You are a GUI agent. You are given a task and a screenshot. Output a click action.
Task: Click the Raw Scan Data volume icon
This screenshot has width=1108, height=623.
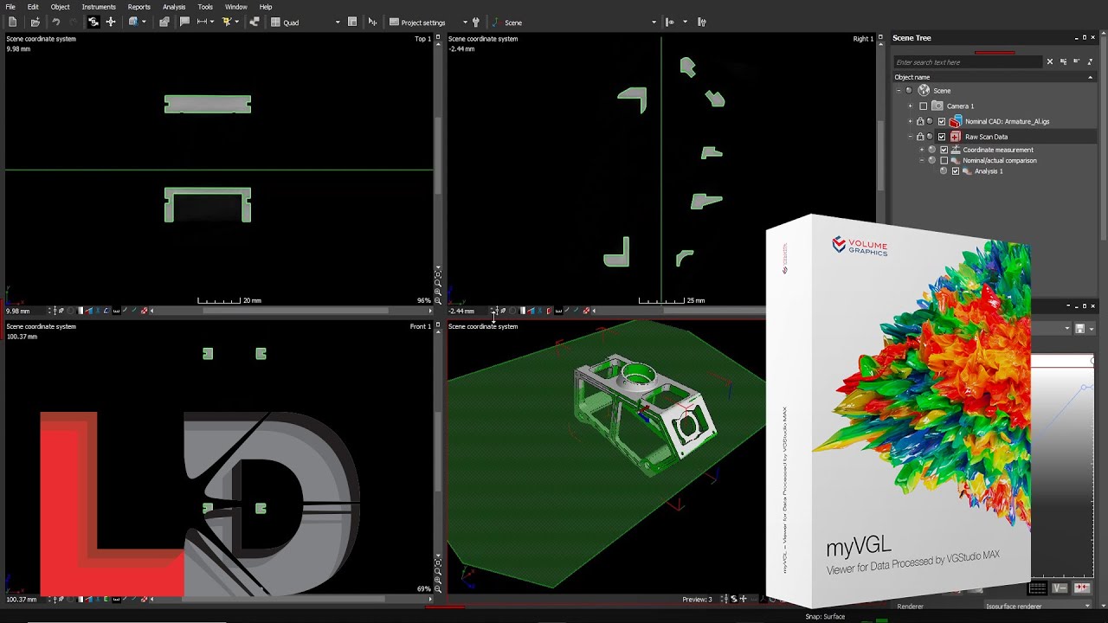[x=956, y=137]
